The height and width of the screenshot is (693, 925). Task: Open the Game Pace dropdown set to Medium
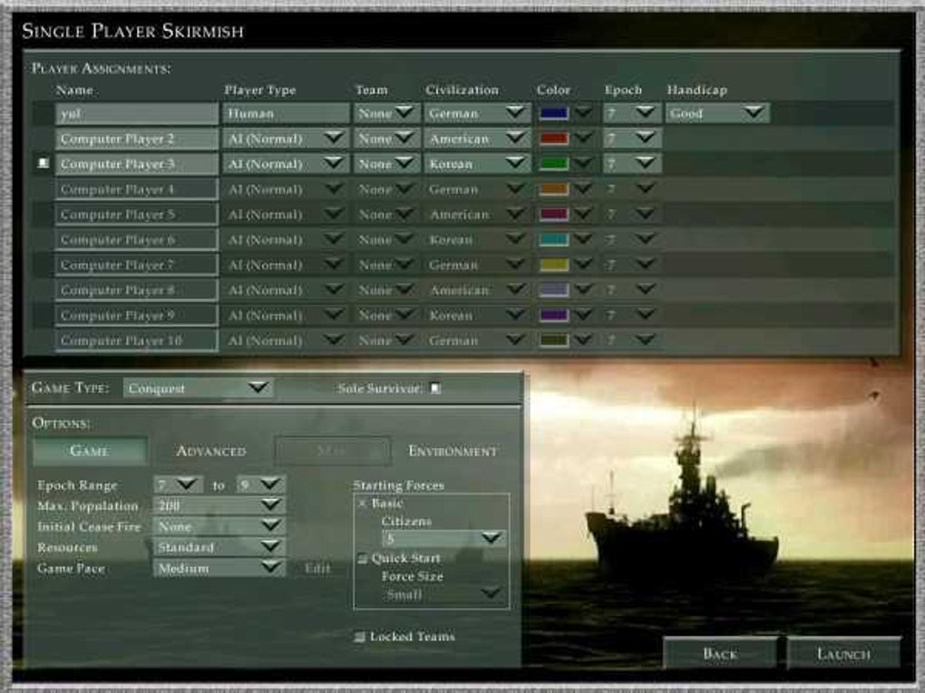click(x=219, y=568)
